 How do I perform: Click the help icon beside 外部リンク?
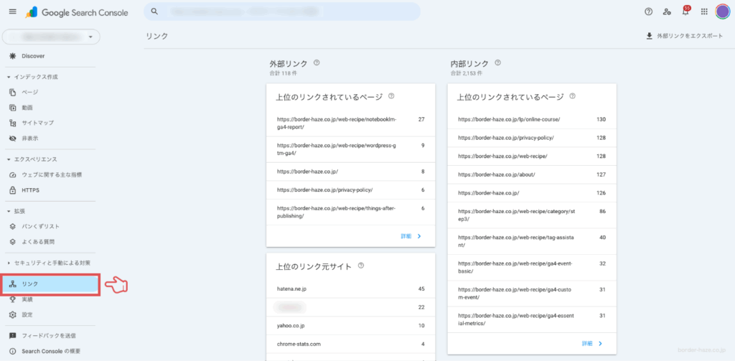point(317,63)
